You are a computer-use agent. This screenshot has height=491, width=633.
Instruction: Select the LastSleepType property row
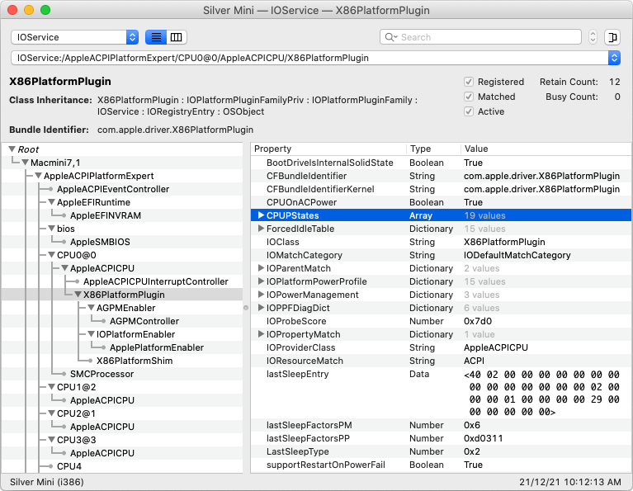click(x=441, y=451)
